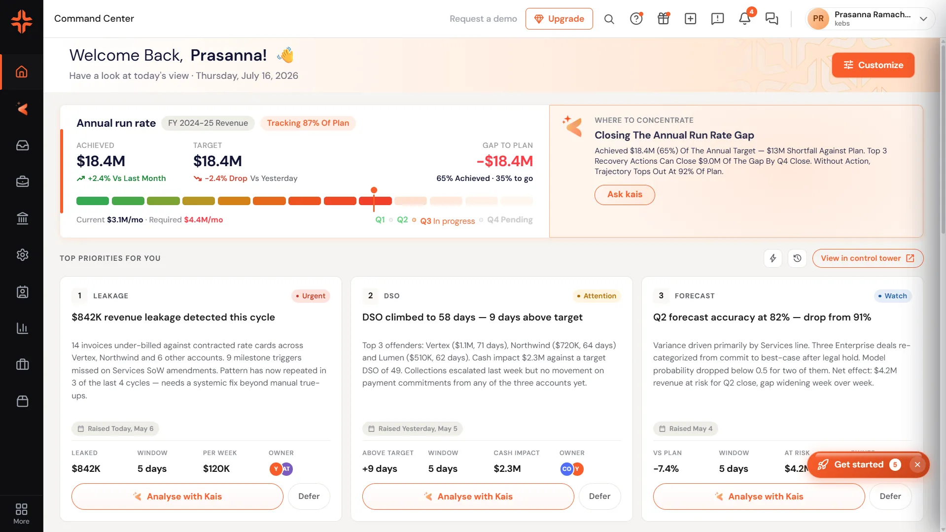The width and height of the screenshot is (946, 532).
Task: Click the Attention status tag
Action: [596, 296]
